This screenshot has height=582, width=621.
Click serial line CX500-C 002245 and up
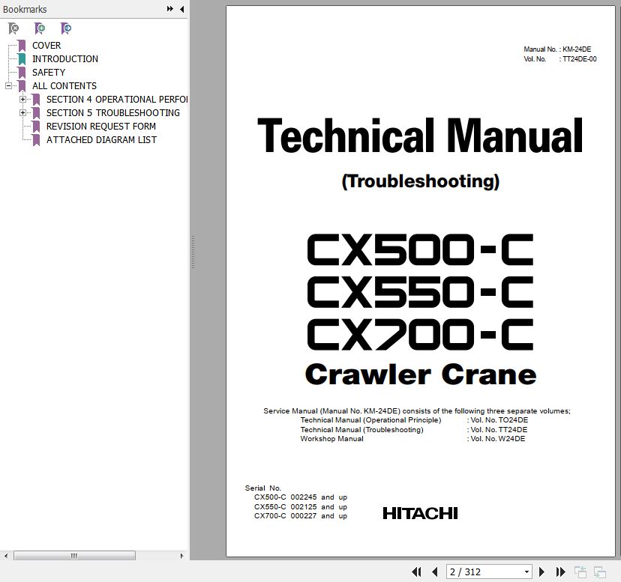[x=301, y=497]
